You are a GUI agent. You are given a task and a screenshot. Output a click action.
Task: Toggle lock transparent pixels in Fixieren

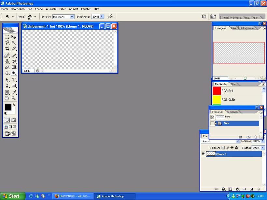pos(223,148)
